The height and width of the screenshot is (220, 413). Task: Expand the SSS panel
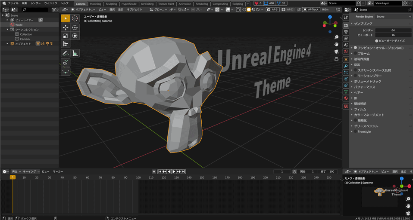coord(352,64)
